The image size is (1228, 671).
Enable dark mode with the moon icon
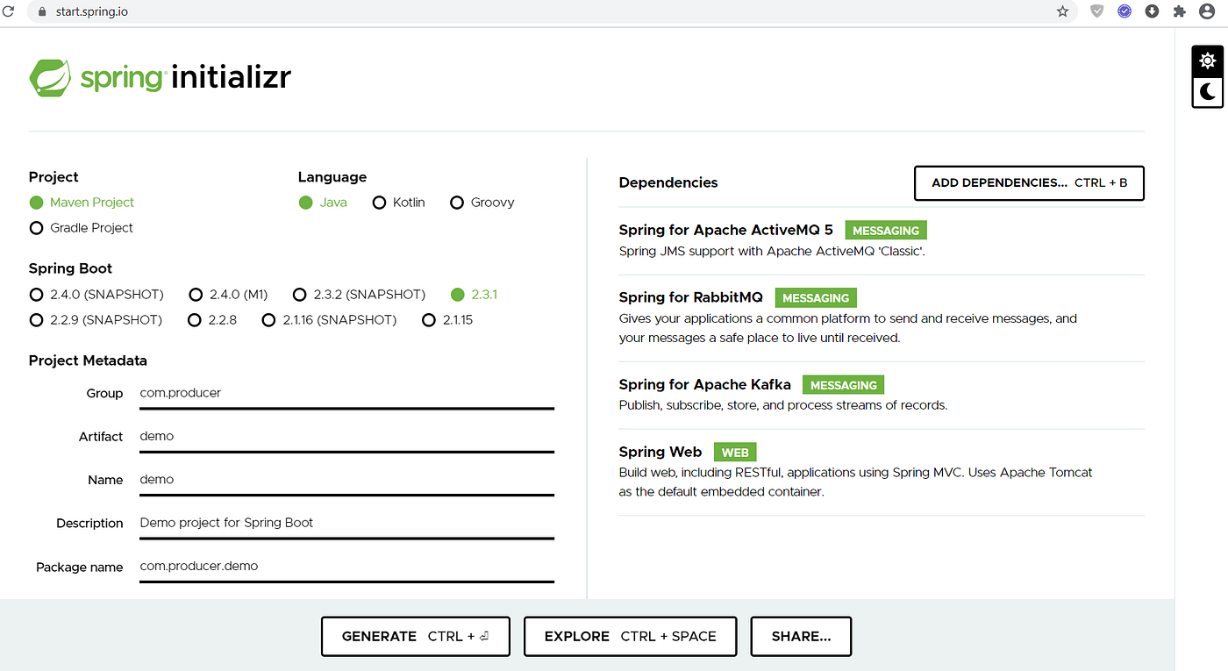[x=1207, y=91]
